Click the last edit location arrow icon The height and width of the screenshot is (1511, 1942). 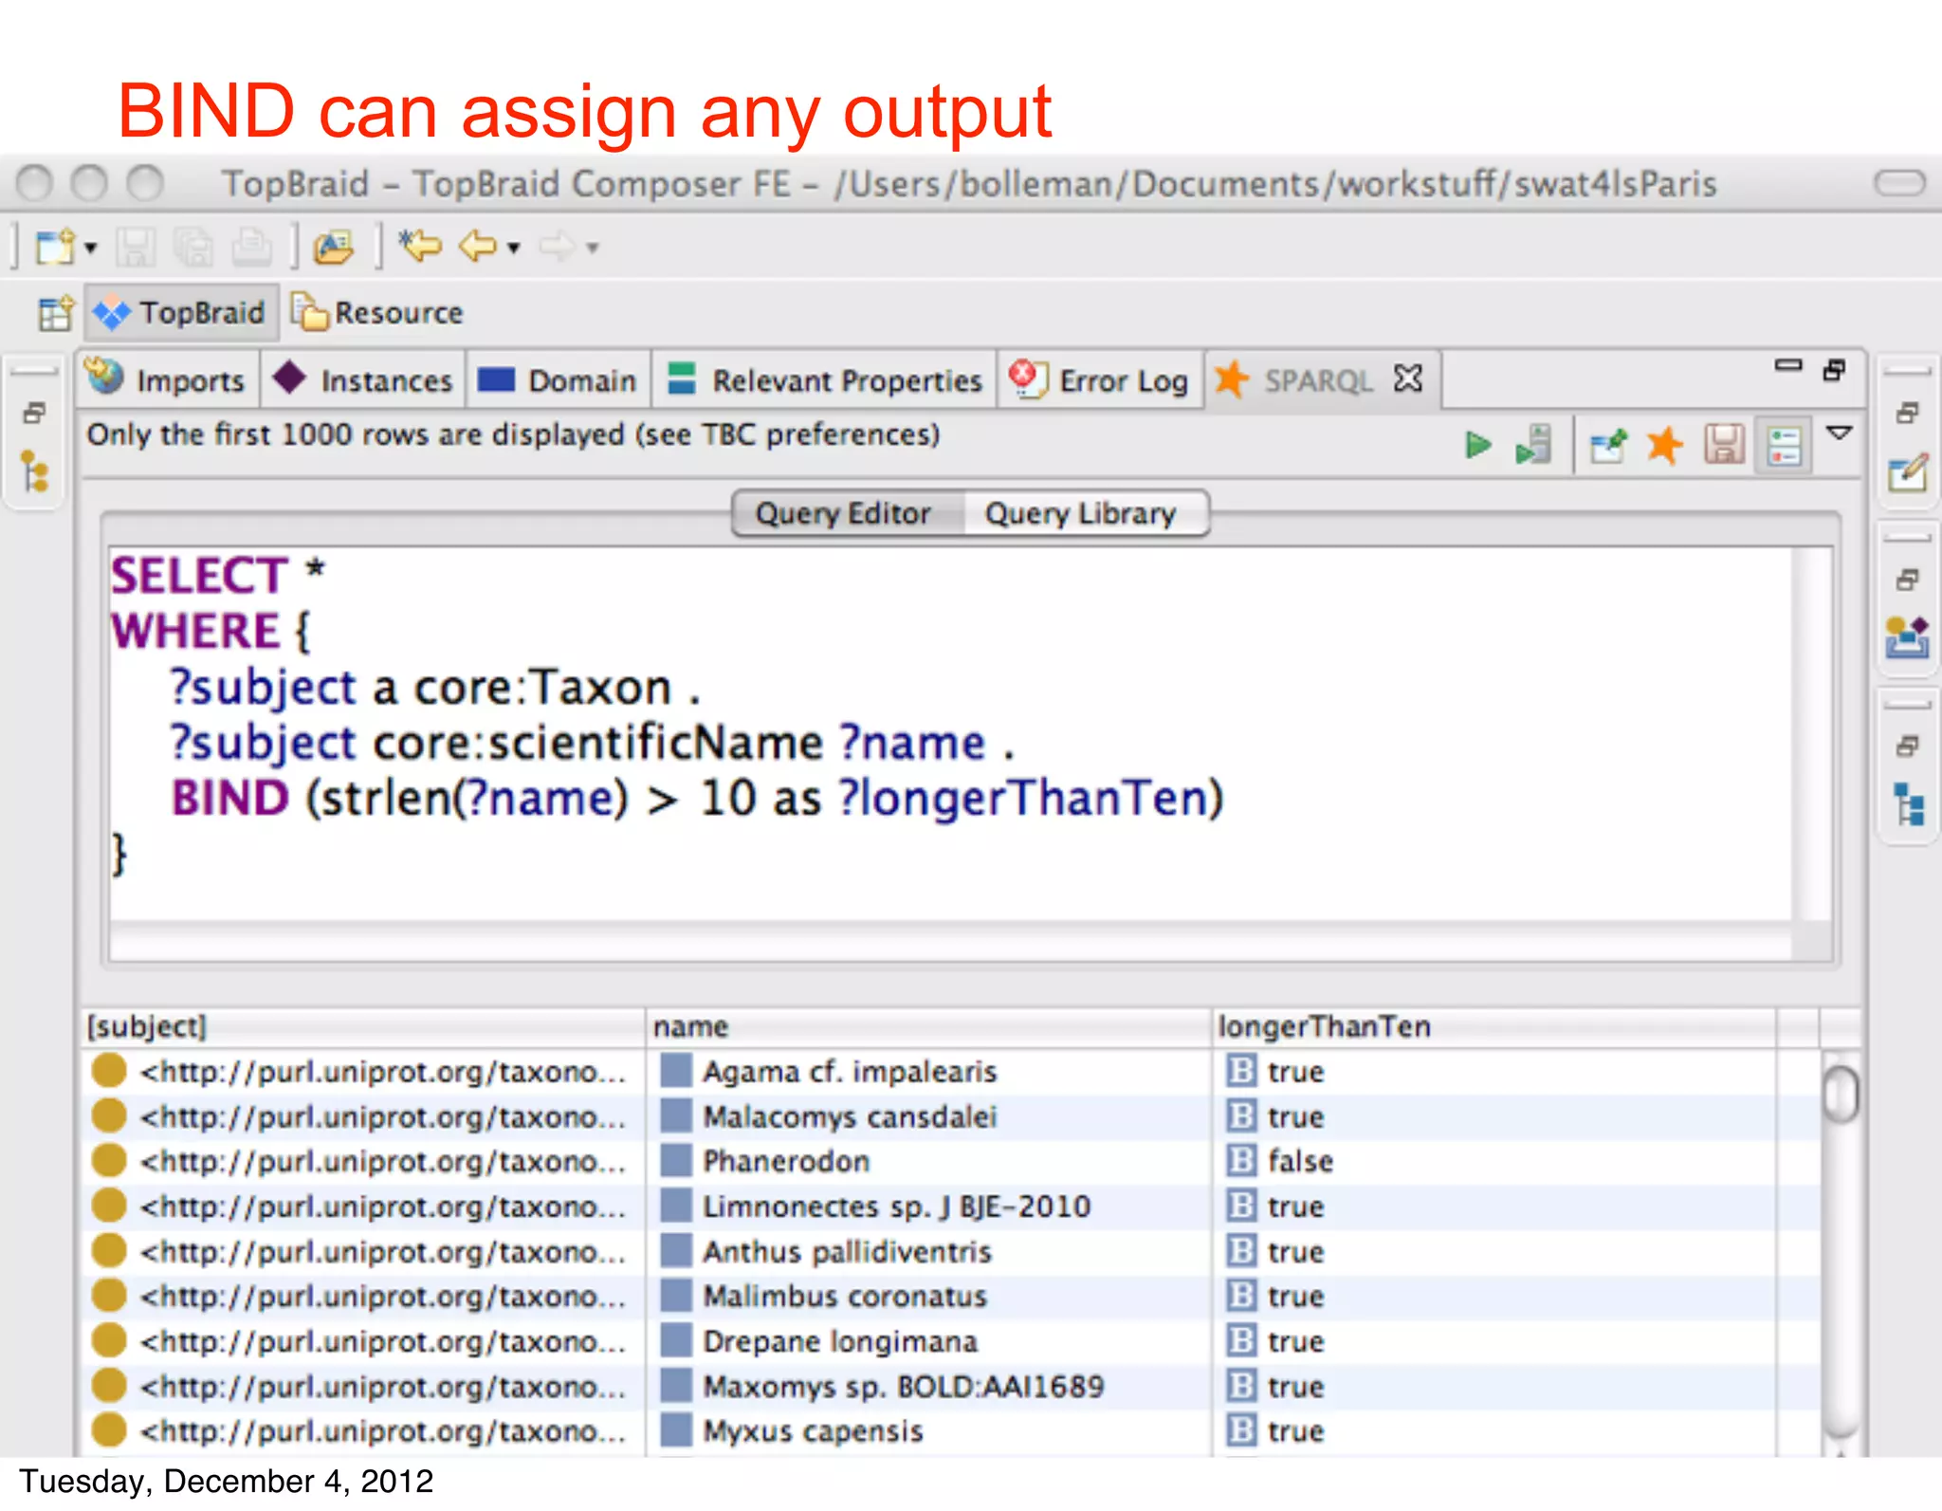420,247
